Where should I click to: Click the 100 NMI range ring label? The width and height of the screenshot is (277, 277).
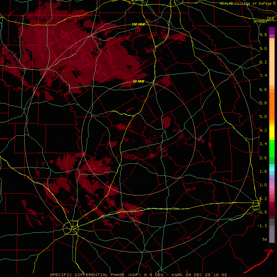tap(138, 24)
